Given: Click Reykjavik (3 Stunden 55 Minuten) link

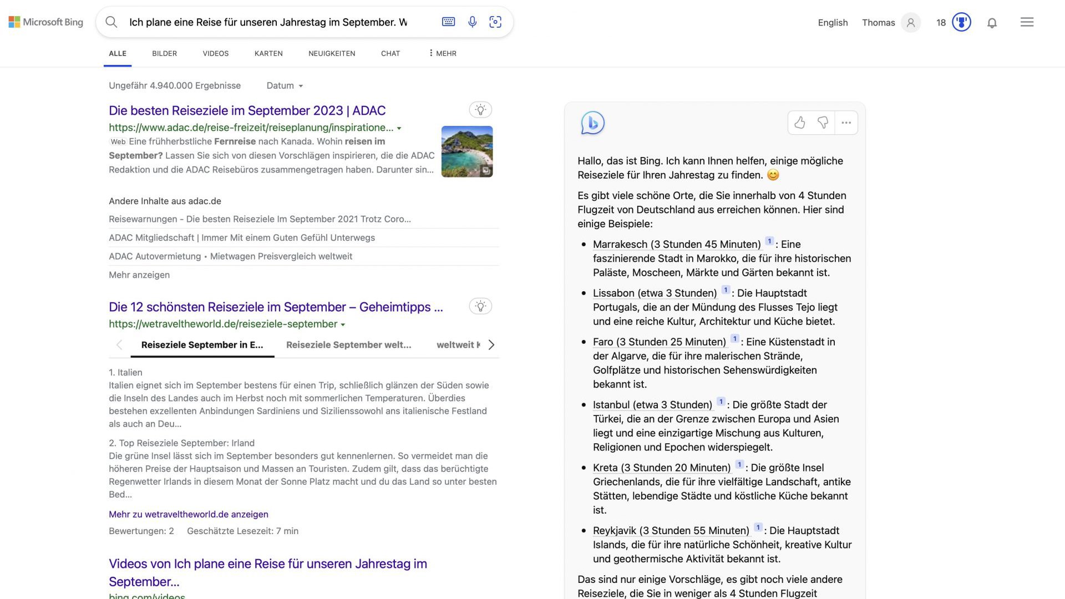Looking at the screenshot, I should [671, 531].
